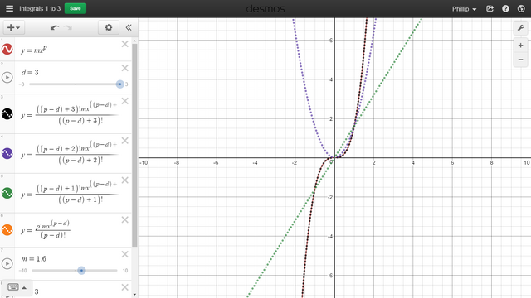Click the share graph icon

tap(490, 9)
